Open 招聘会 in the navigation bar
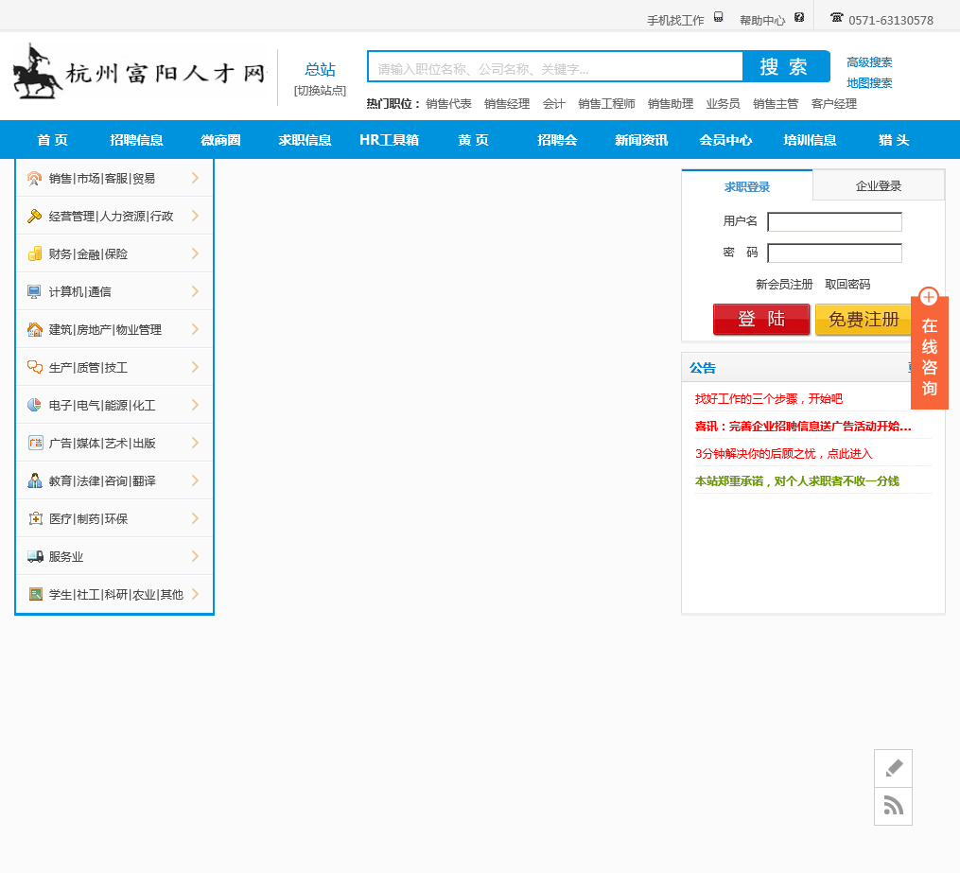The image size is (960, 873). click(x=557, y=140)
